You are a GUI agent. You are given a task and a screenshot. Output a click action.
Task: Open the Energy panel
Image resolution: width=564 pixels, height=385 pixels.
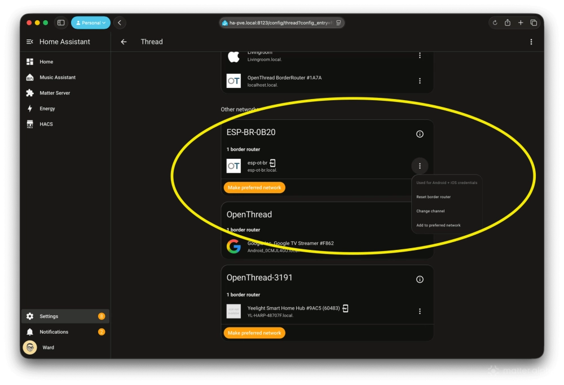pyautogui.click(x=65, y=109)
